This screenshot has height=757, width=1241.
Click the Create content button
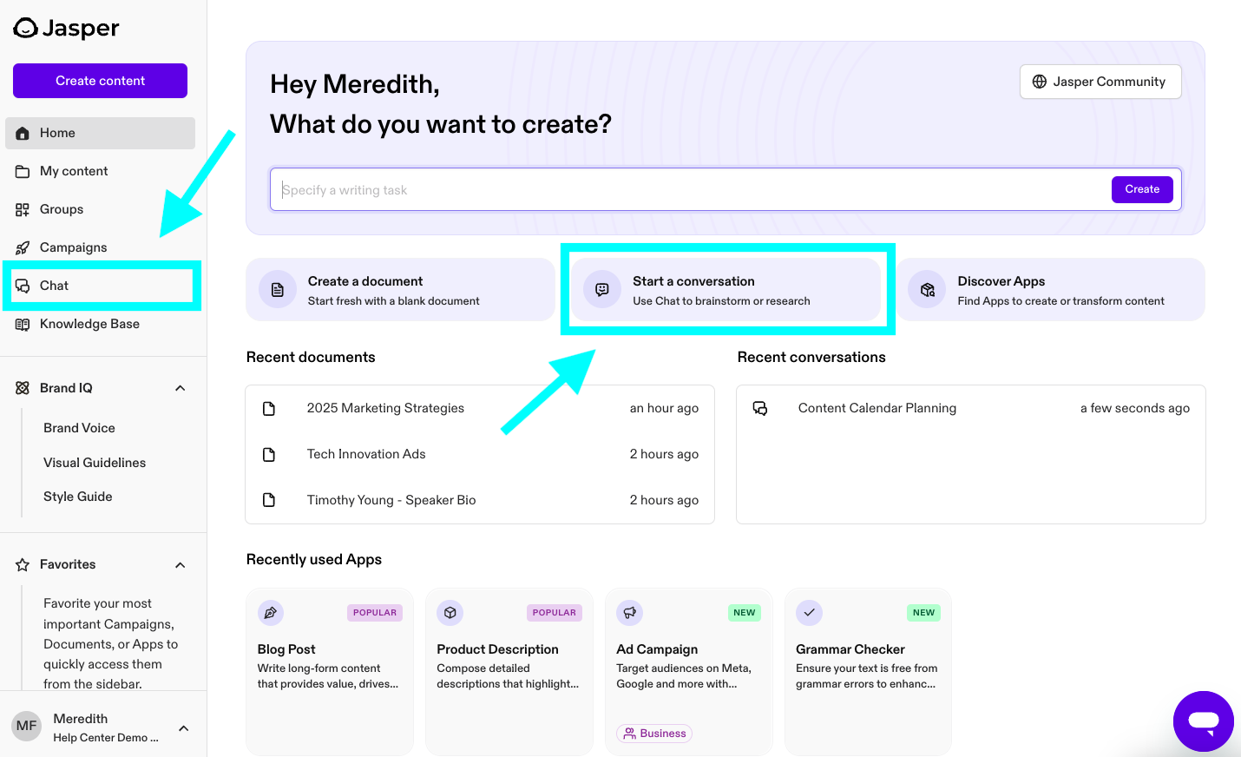click(100, 81)
